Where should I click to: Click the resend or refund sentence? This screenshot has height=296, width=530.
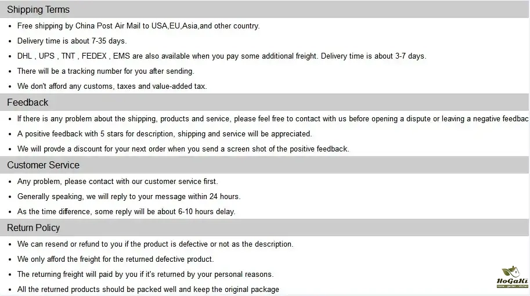click(x=155, y=244)
